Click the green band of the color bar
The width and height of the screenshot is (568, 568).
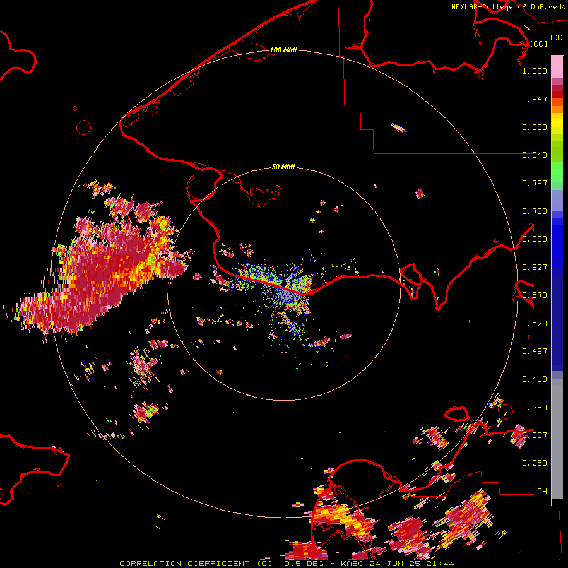[x=557, y=162]
